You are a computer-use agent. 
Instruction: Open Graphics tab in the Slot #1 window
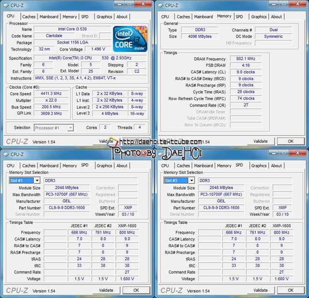pos(104,166)
